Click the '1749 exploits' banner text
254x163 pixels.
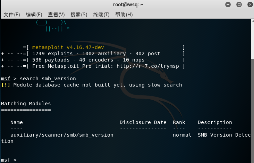tap(52, 54)
